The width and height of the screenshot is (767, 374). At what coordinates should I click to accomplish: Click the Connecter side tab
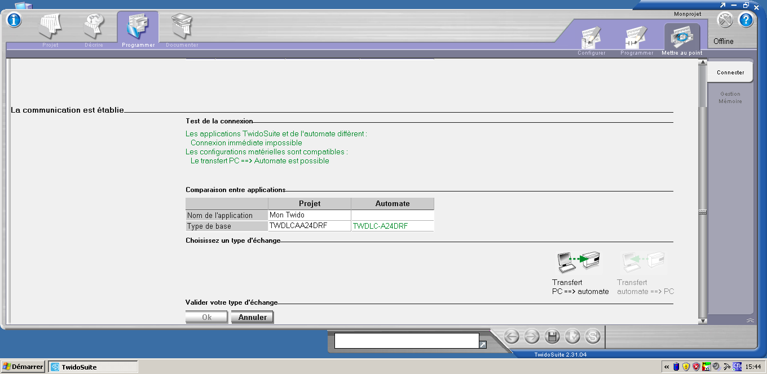tap(730, 73)
